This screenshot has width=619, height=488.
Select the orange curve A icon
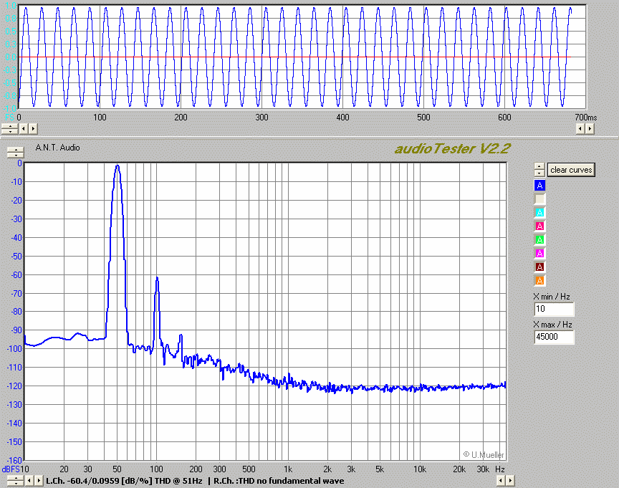[540, 281]
